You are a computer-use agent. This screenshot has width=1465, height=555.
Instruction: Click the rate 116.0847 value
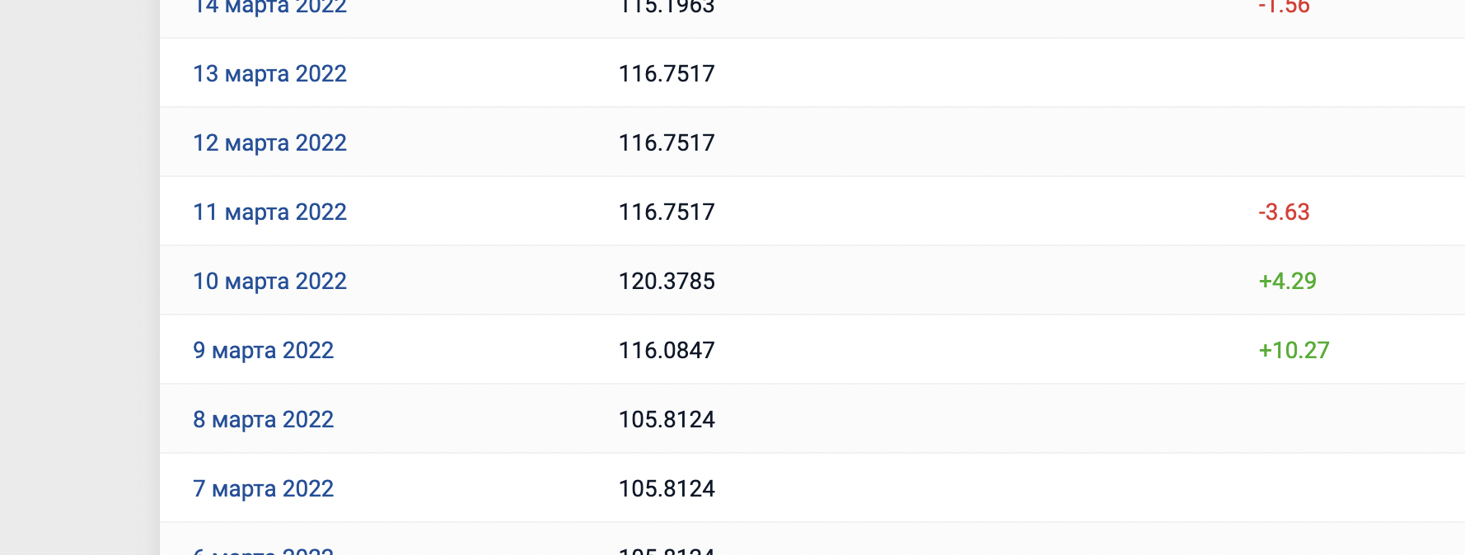click(667, 351)
